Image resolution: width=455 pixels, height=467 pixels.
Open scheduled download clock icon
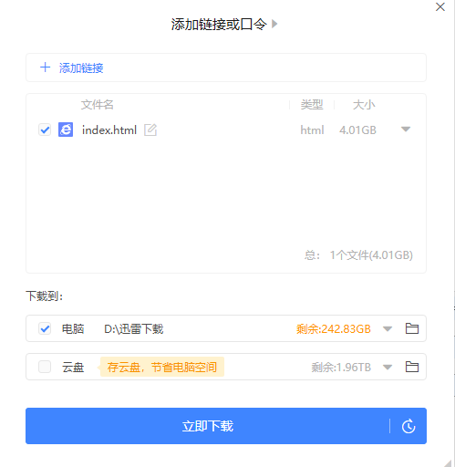(408, 426)
